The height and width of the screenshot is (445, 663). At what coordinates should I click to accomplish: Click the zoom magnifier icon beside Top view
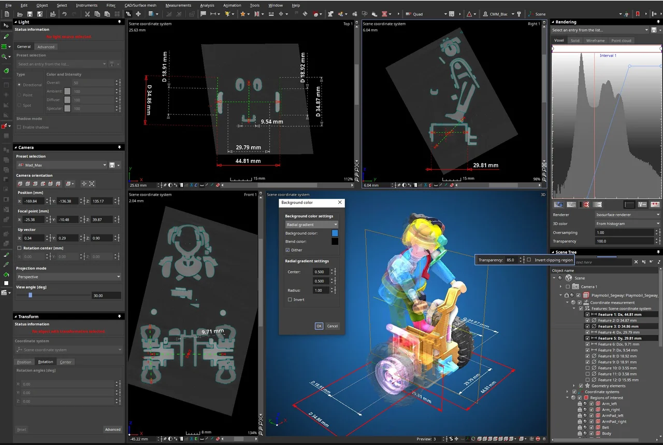coord(357,170)
